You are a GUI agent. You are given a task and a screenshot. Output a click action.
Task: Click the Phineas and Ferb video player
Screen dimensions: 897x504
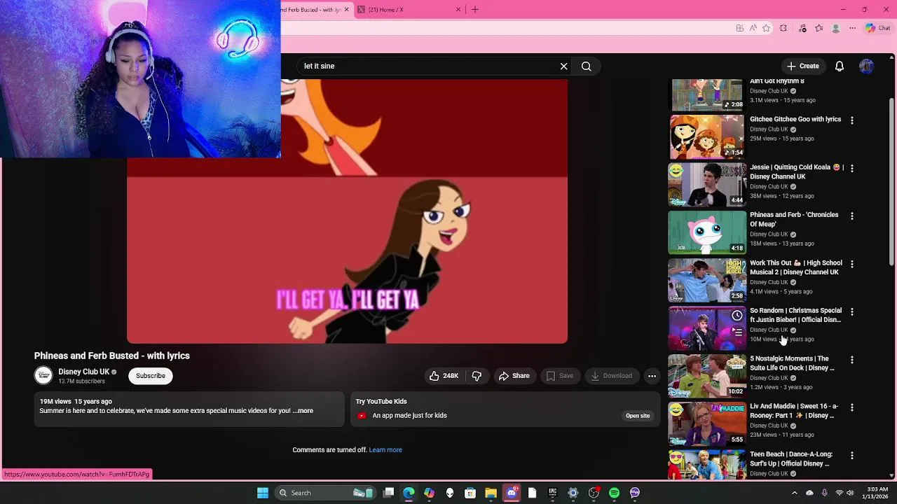(347, 211)
